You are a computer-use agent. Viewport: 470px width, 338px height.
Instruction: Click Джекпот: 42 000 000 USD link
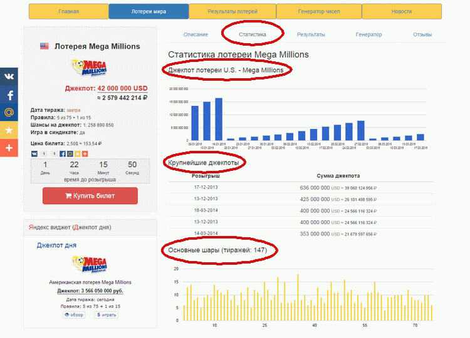[106, 88]
